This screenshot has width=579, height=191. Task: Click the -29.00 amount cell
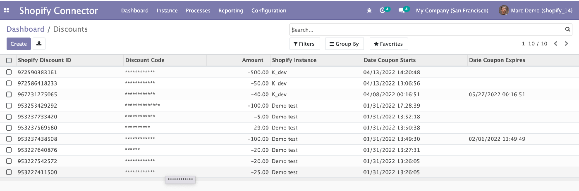(260, 128)
